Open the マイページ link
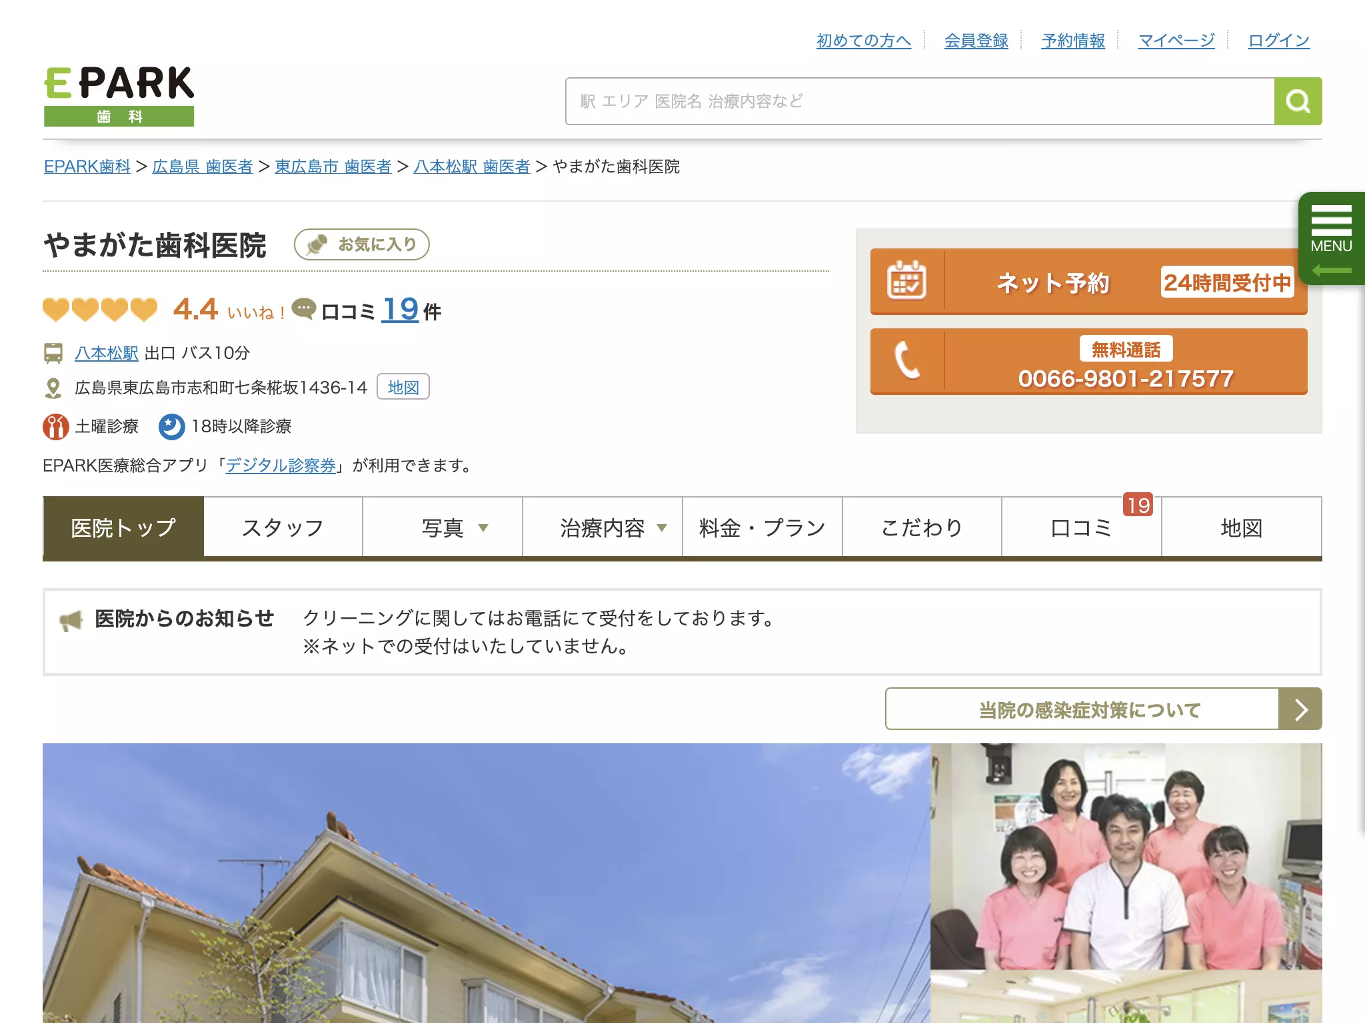 coord(1176,41)
